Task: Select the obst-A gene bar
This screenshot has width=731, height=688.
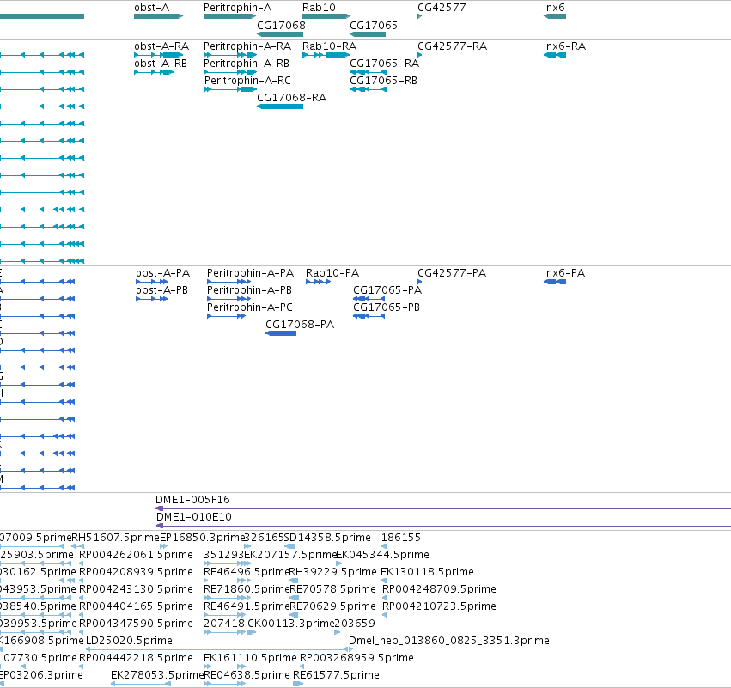Action: [x=159, y=16]
